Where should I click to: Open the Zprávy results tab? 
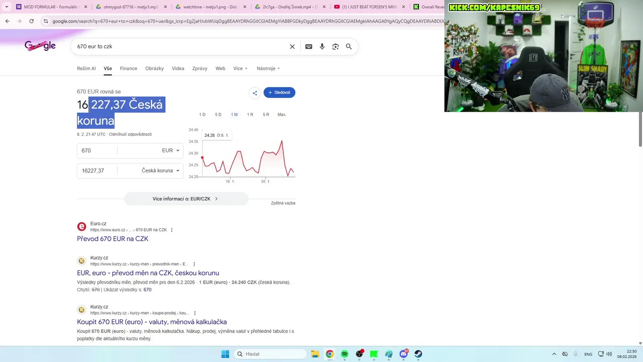(199, 68)
